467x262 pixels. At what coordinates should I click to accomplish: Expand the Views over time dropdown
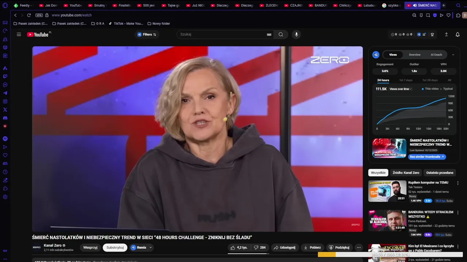click(401, 89)
